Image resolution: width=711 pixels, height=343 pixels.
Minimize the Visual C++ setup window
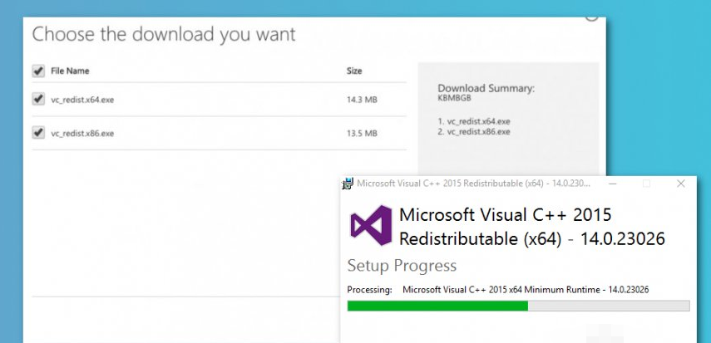click(611, 184)
